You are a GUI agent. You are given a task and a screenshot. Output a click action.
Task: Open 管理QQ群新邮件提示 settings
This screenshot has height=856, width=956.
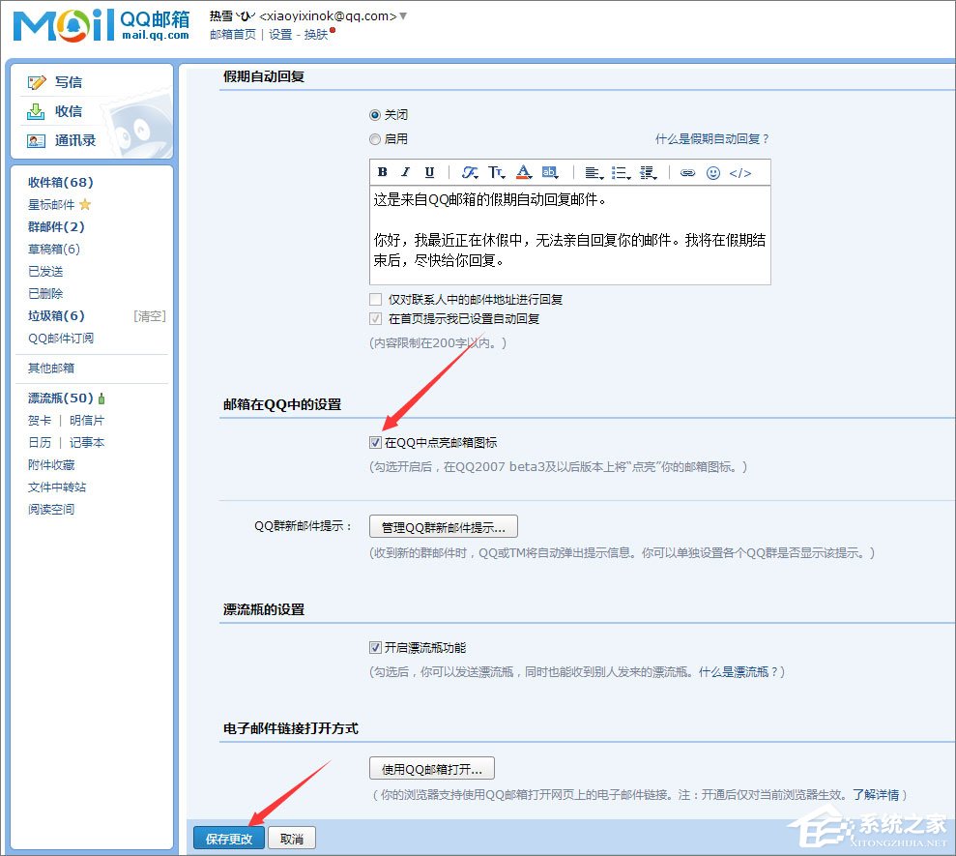click(x=443, y=526)
